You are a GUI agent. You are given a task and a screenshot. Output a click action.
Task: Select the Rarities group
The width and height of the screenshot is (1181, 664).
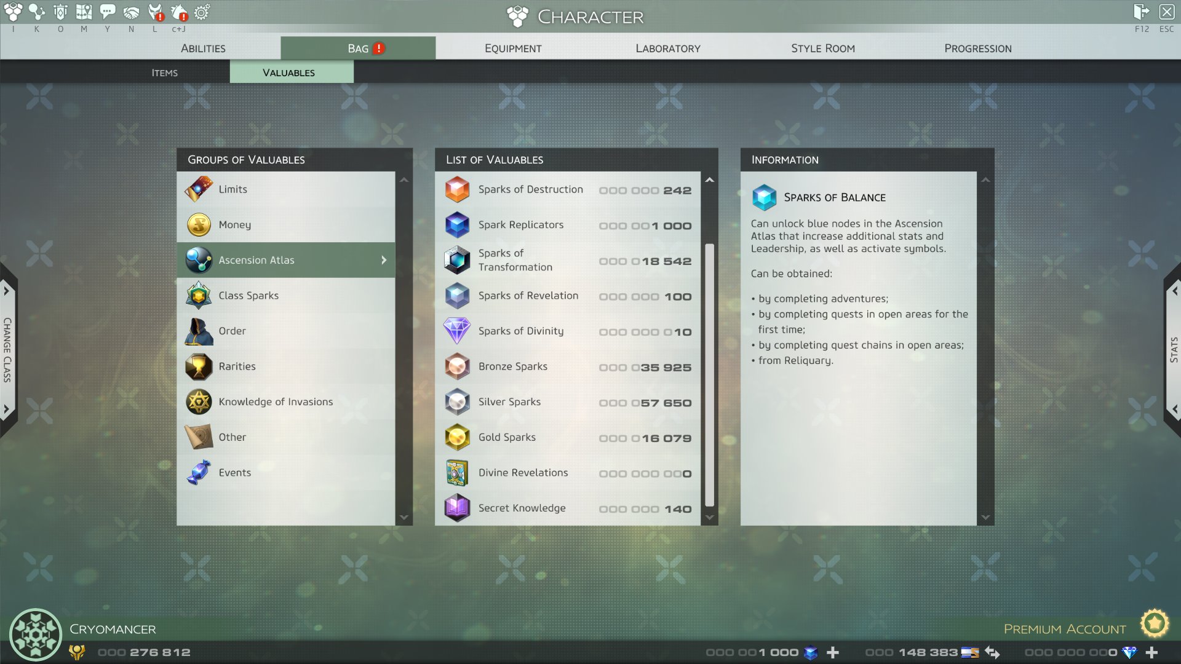(x=286, y=366)
